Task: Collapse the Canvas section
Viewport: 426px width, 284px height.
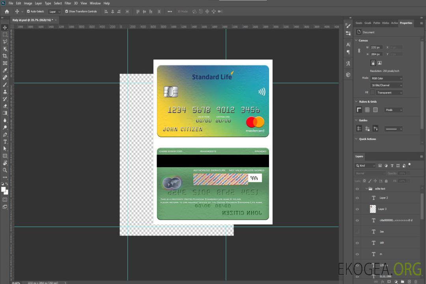Action: pyautogui.click(x=356, y=40)
